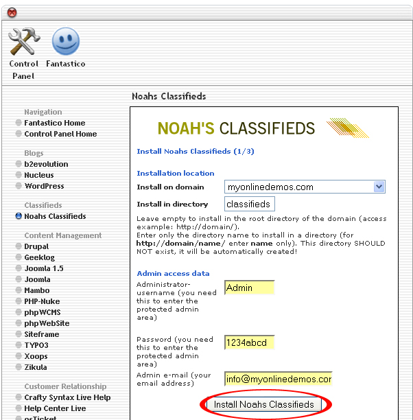Screen dimensions: 413x420
Task: Click bullet icon beside Control Panel Home
Action: (x=19, y=133)
